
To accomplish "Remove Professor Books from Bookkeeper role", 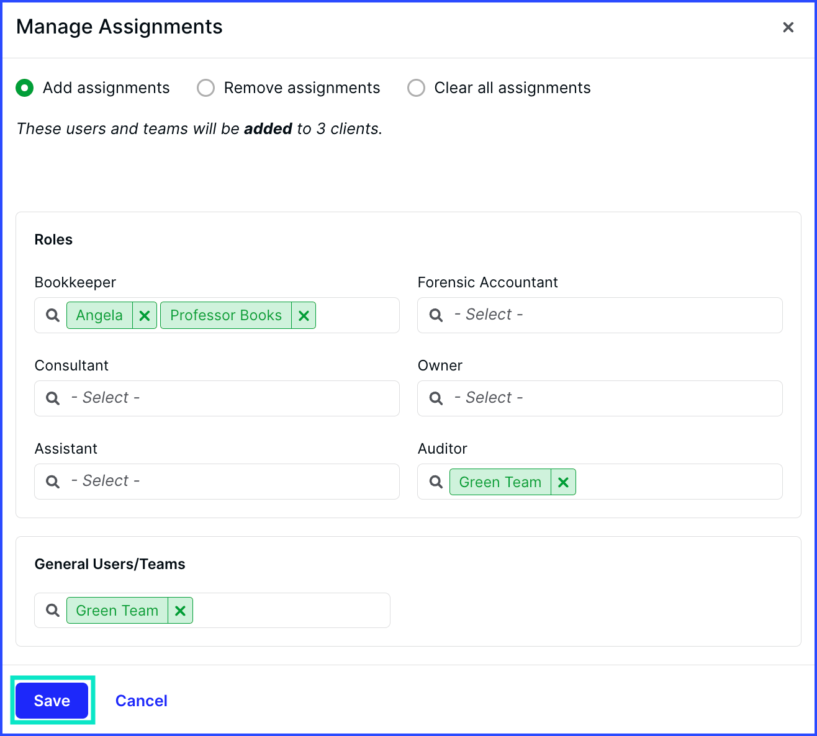I will point(304,315).
